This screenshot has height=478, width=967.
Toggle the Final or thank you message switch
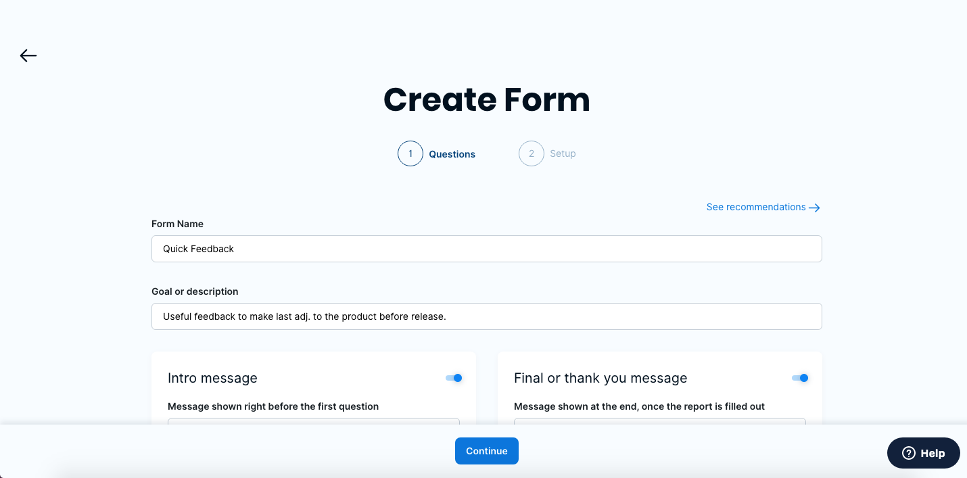point(801,378)
